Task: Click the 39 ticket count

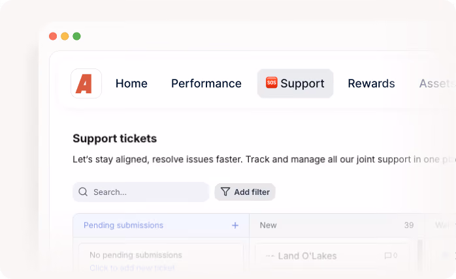Action: 409,226
